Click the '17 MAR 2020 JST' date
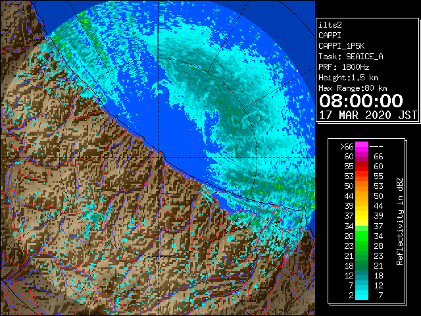The width and height of the screenshot is (421, 316). coord(368,115)
